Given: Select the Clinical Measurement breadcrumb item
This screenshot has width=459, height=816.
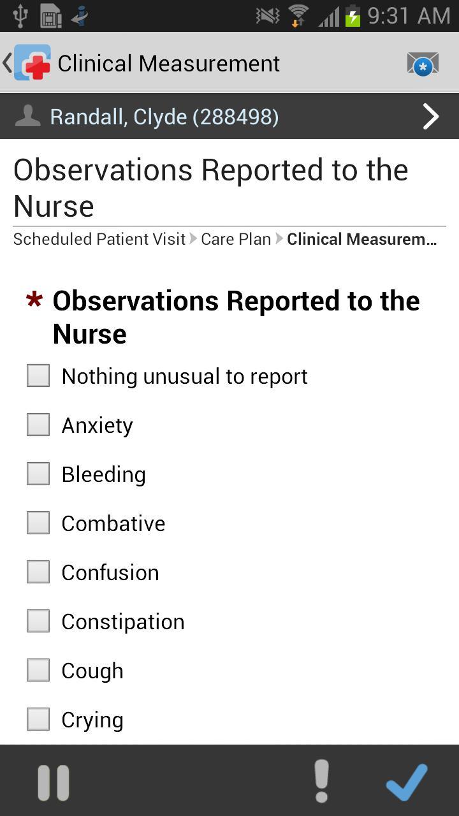Looking at the screenshot, I should [x=361, y=239].
